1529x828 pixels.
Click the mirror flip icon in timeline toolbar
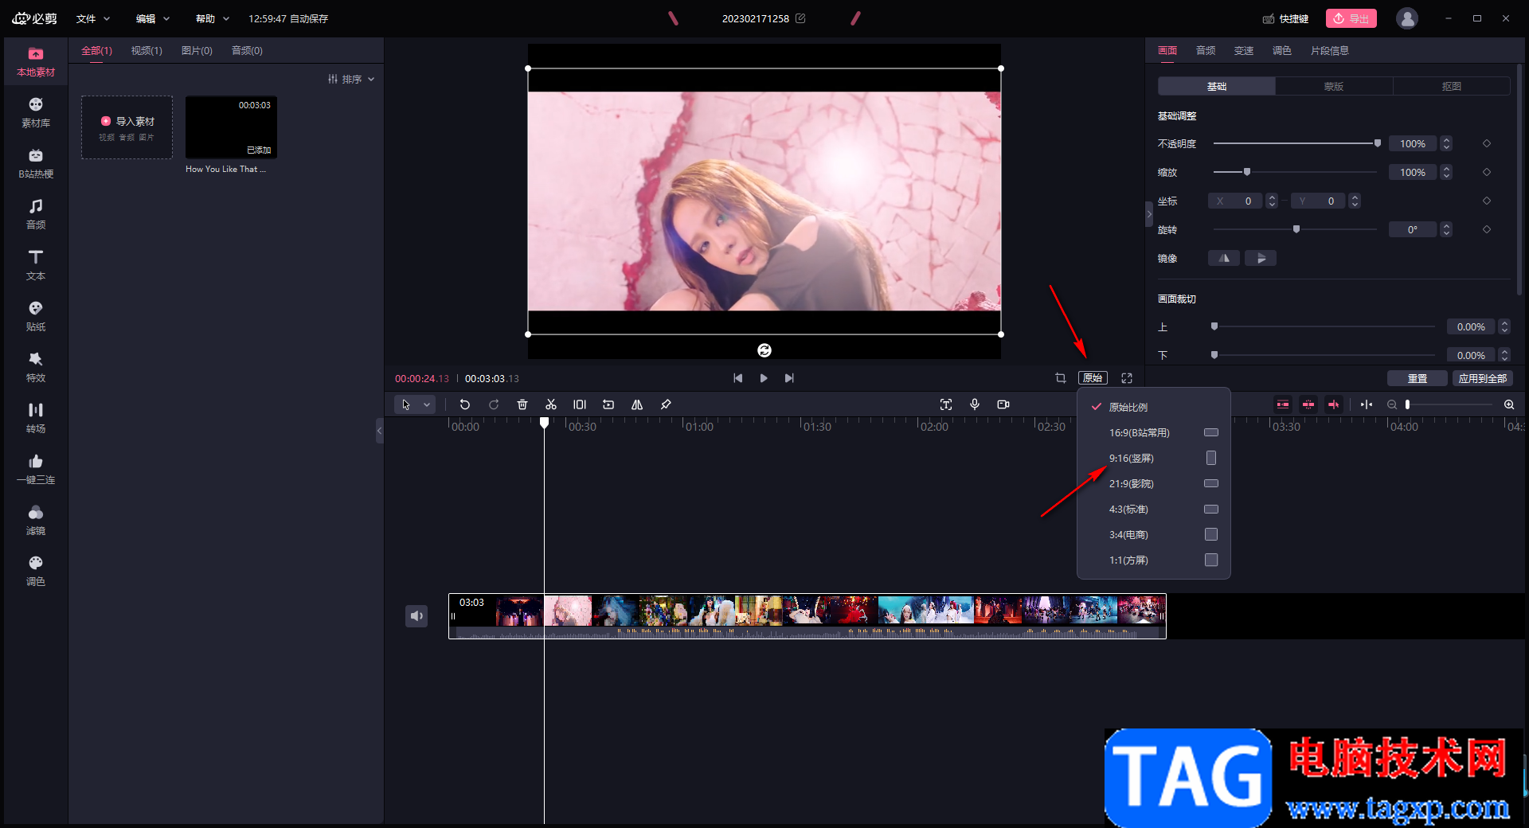click(x=637, y=404)
